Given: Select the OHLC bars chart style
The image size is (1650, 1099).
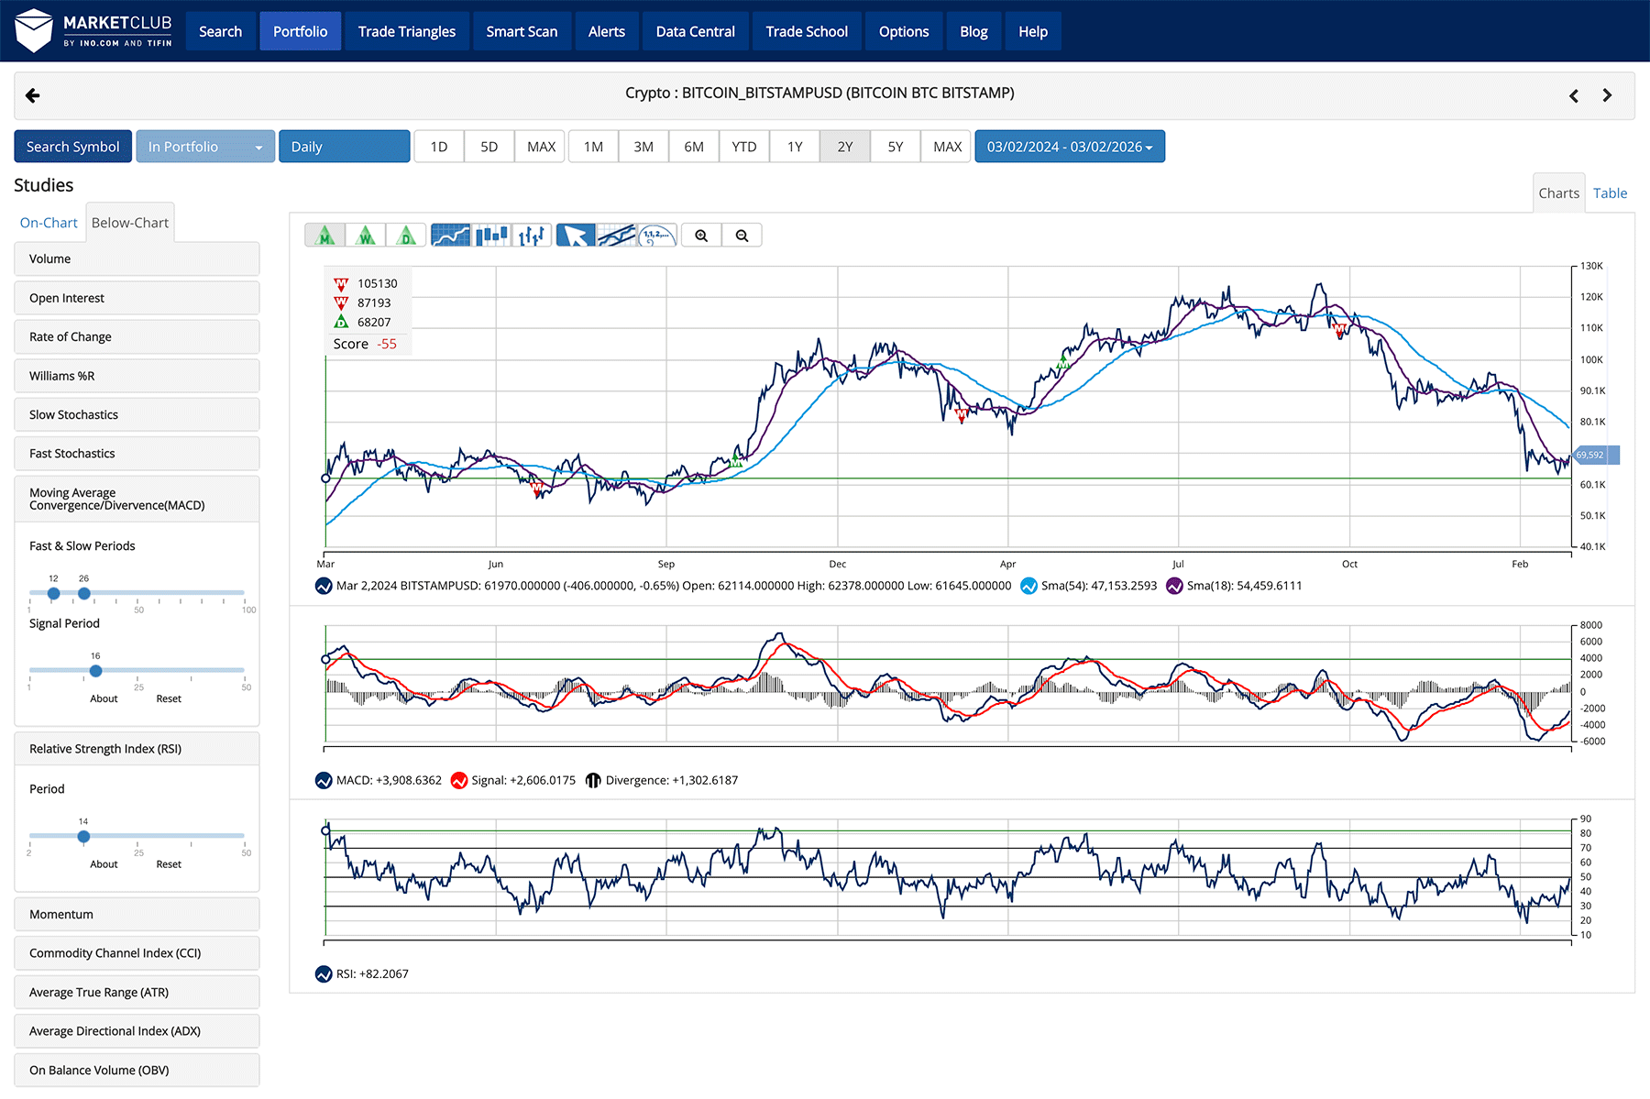Looking at the screenshot, I should 532,235.
